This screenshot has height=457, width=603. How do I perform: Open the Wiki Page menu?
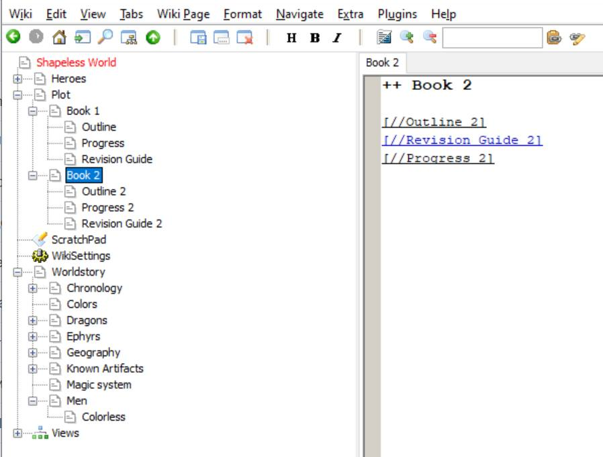click(183, 14)
